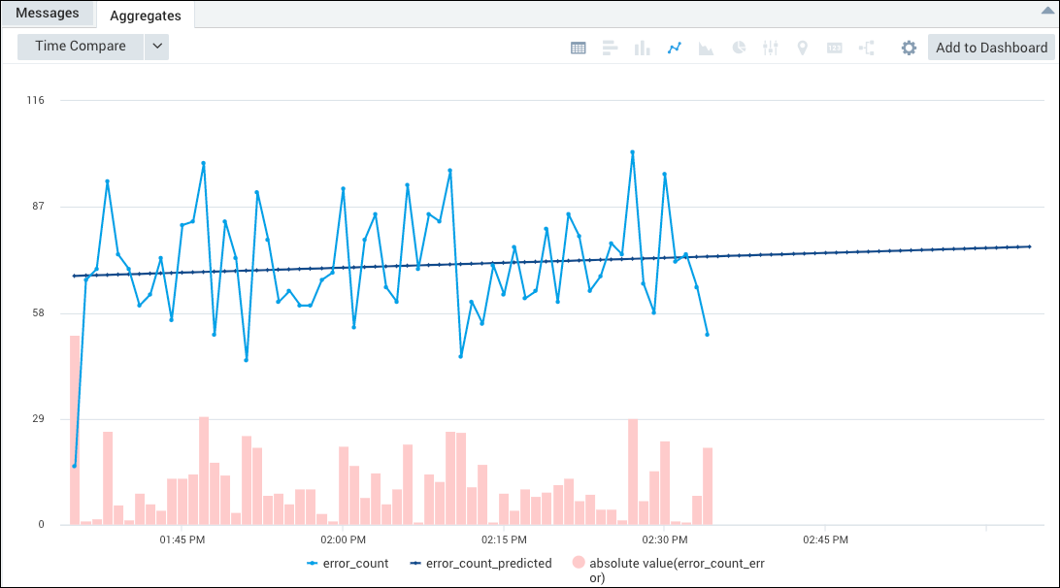Screen dimensions: 1060x588
Task: Select the pie chart icon
Action: pos(738,47)
